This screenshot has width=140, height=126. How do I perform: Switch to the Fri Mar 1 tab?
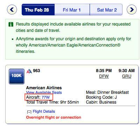72,10
